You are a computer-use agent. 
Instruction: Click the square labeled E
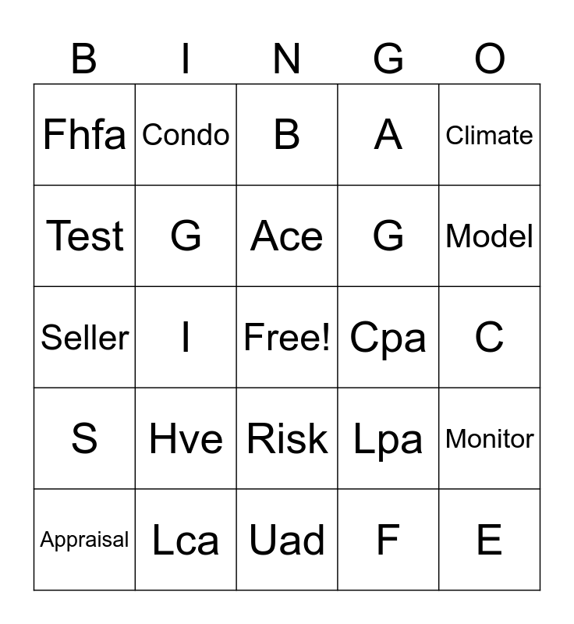(489, 540)
